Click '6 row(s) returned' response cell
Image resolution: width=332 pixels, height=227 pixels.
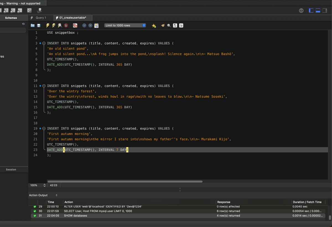click(228, 211)
